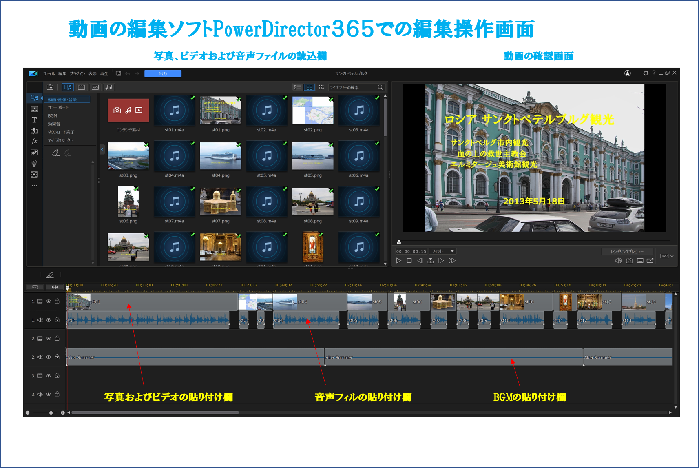The width and height of the screenshot is (699, 468).
Task: Click the library scroll down arrow
Action: pos(385,264)
